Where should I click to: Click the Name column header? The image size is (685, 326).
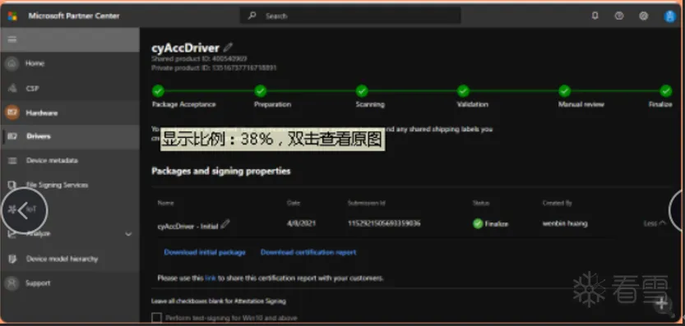(165, 203)
